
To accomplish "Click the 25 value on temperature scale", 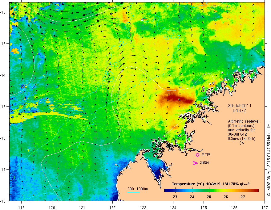I will [x=209, y=197].
